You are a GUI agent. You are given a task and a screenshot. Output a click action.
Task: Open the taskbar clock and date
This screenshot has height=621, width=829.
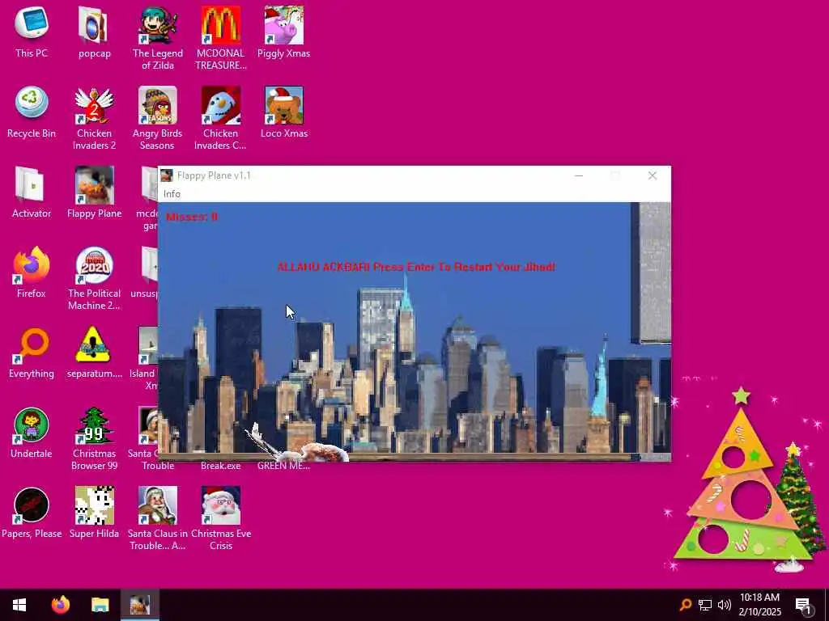click(759, 605)
